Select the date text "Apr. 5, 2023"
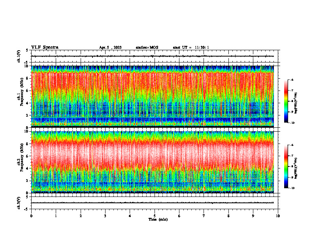The height and width of the screenshot is (242, 313). click(x=110, y=47)
